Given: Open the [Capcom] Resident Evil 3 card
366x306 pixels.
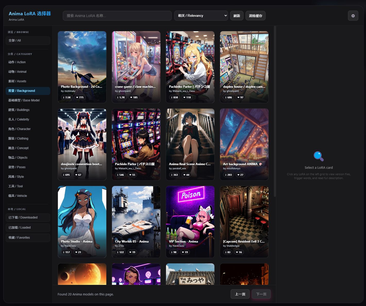Looking at the screenshot, I should coord(244,222).
